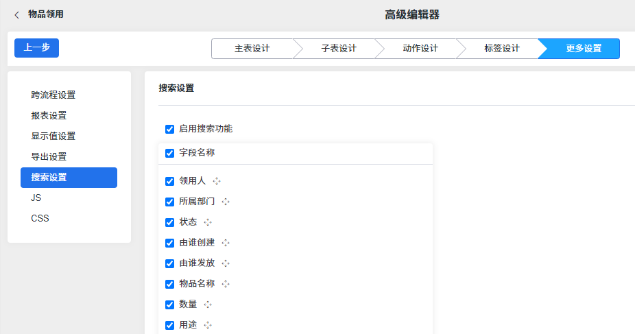Uncheck the 领用人 field checkbox
This screenshot has width=635, height=334.
pos(169,181)
